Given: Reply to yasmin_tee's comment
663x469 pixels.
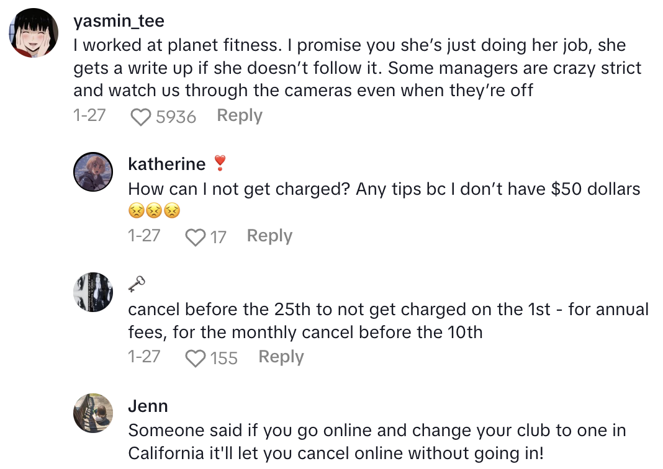Looking at the screenshot, I should pyautogui.click(x=240, y=115).
